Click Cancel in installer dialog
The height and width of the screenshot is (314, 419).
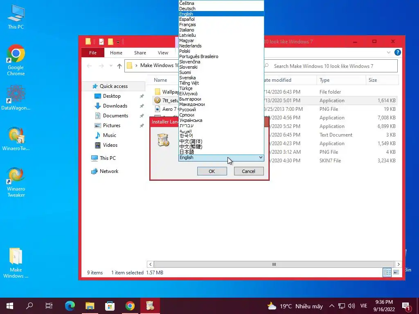pyautogui.click(x=248, y=171)
